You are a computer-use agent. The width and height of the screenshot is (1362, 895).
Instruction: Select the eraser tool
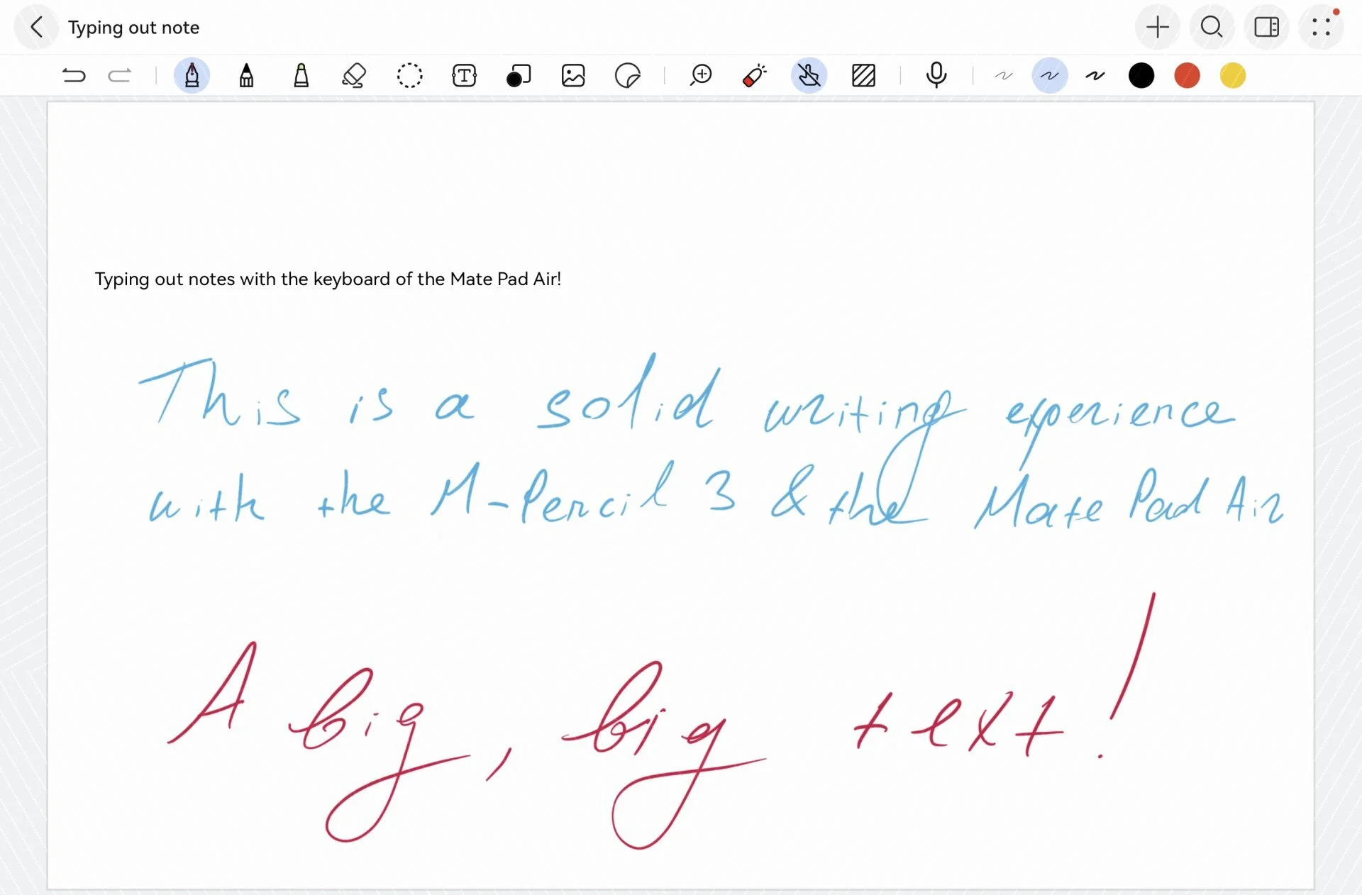(x=354, y=75)
